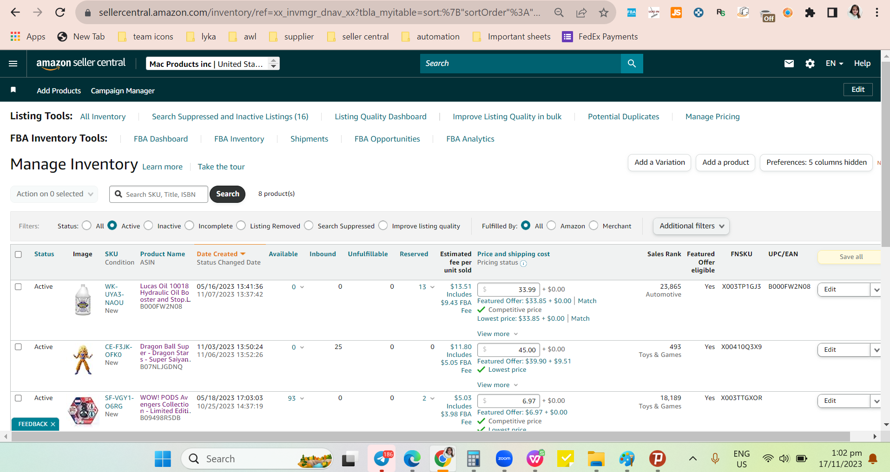Select the Status All radio button
This screenshot has height=472, width=890.
pos(86,226)
